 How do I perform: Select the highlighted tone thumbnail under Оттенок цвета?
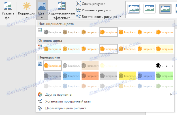click(x=109, y=49)
